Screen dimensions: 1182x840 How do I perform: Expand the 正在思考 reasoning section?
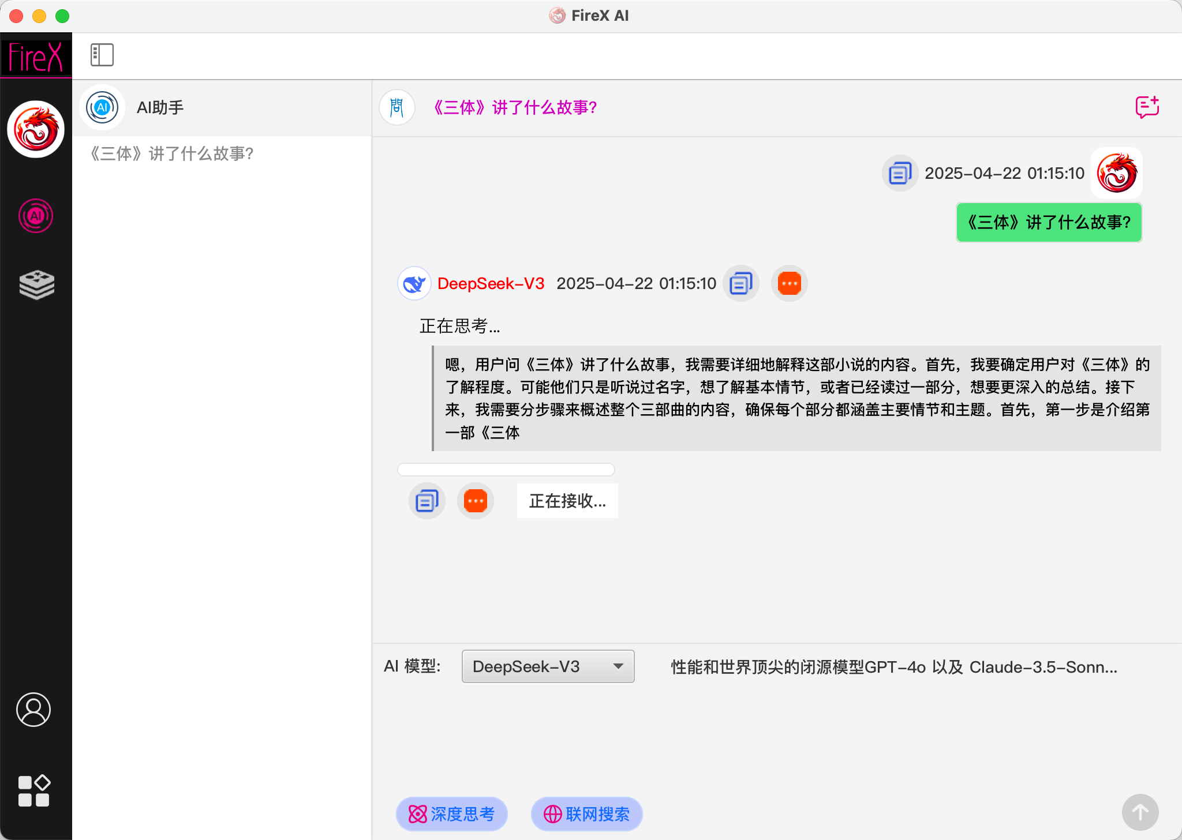coord(459,326)
